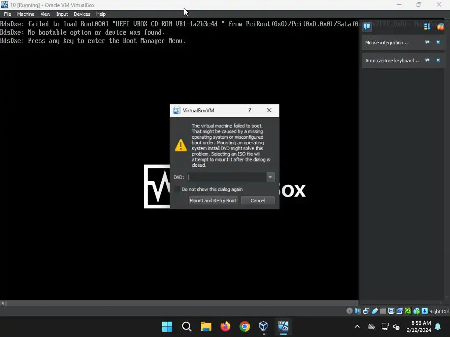Open the Help menu

pyautogui.click(x=101, y=14)
